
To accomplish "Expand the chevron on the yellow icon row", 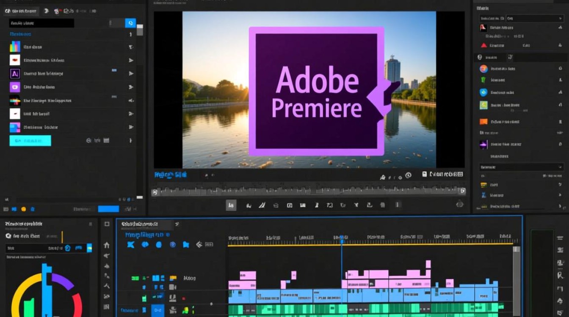I will [x=561, y=185].
